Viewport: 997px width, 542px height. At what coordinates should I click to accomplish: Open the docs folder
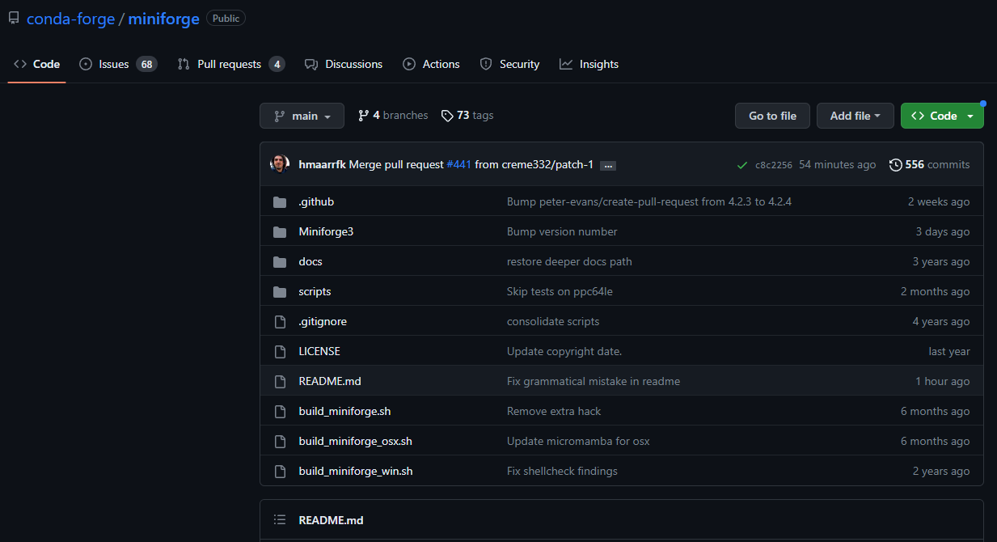tap(311, 261)
